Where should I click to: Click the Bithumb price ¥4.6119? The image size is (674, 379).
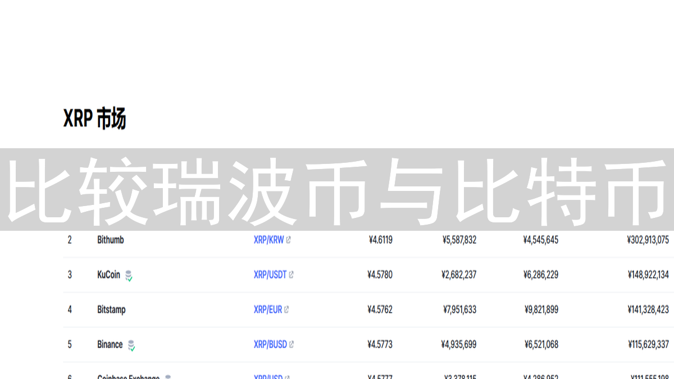[x=380, y=240]
